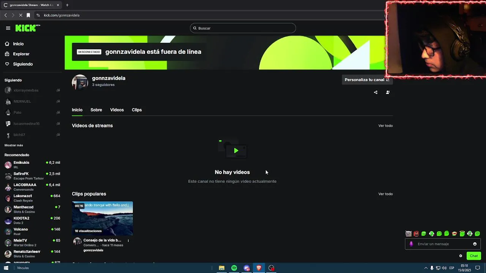This screenshot has width=486, height=273.
Task: Open Volcano recommended channel
Action: [32, 232]
